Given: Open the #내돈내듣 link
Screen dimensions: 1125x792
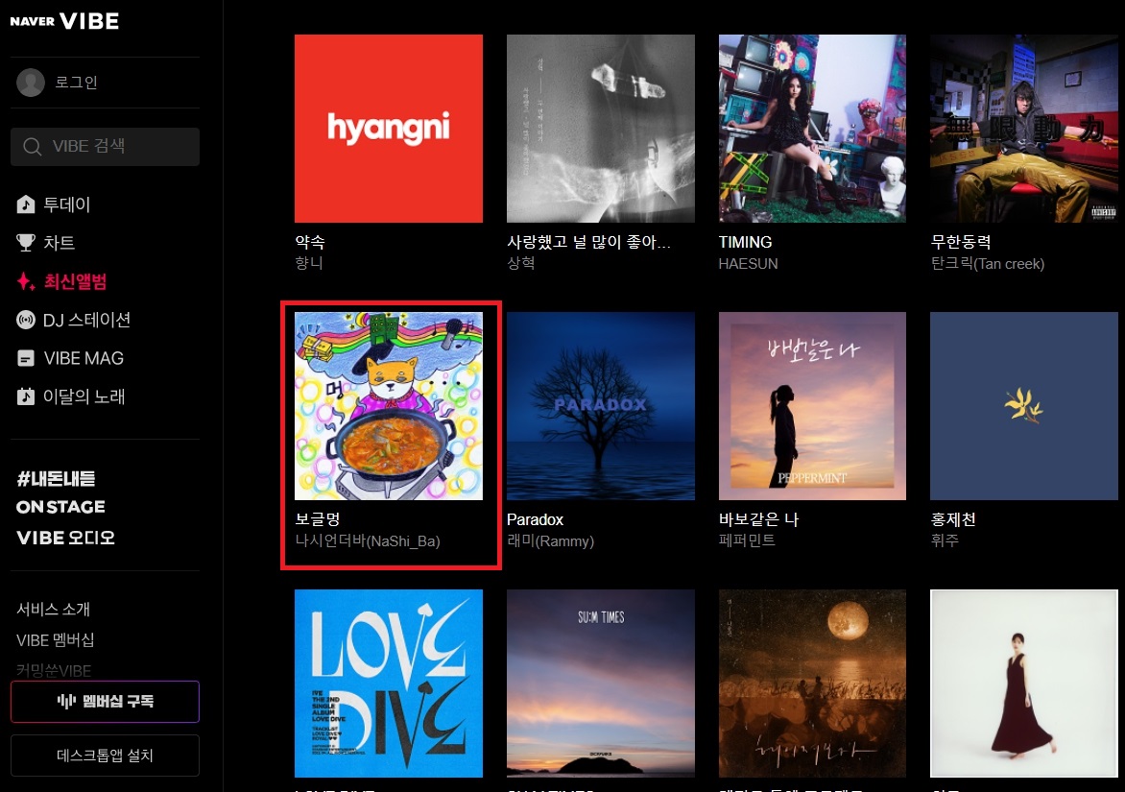Looking at the screenshot, I should pos(56,478).
